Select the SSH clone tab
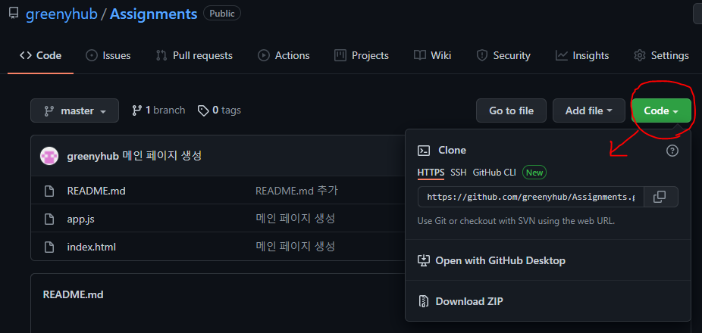702x333 pixels. (459, 173)
